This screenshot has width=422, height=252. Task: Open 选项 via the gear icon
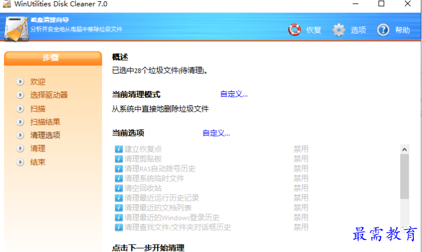click(339, 30)
